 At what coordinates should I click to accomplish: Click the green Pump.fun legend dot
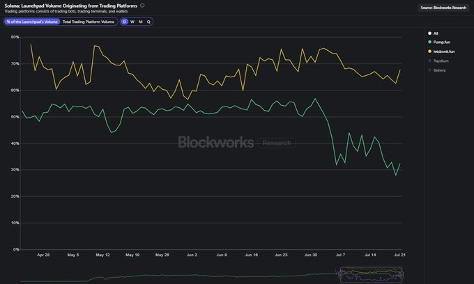(x=429, y=42)
